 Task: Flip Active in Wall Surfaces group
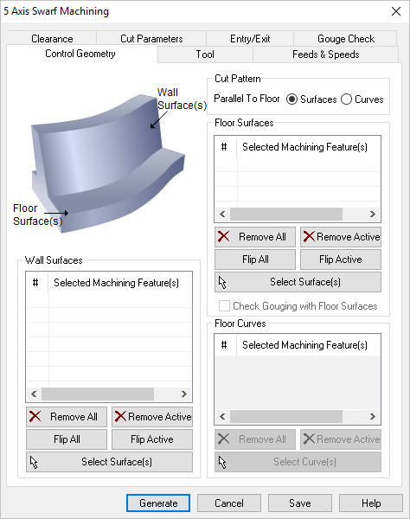point(152,439)
